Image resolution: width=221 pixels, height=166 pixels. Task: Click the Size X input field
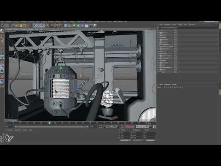coord(138,133)
